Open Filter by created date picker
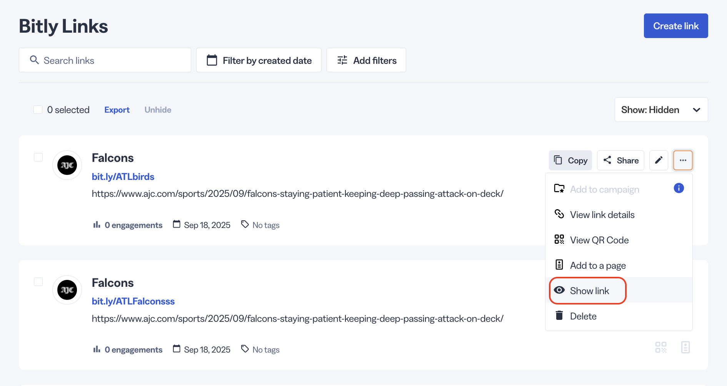Screen dimensions: 727x386 (x=259, y=60)
